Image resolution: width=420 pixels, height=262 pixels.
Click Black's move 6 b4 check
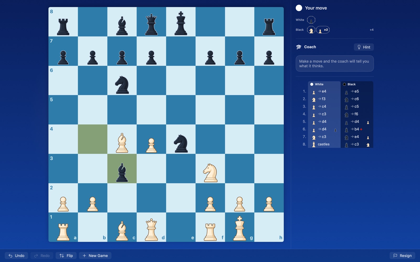click(357, 129)
